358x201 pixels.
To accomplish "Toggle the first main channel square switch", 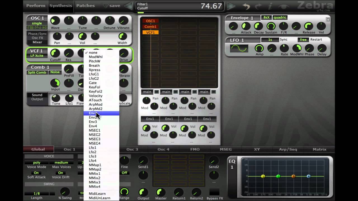I will click(x=156, y=92).
